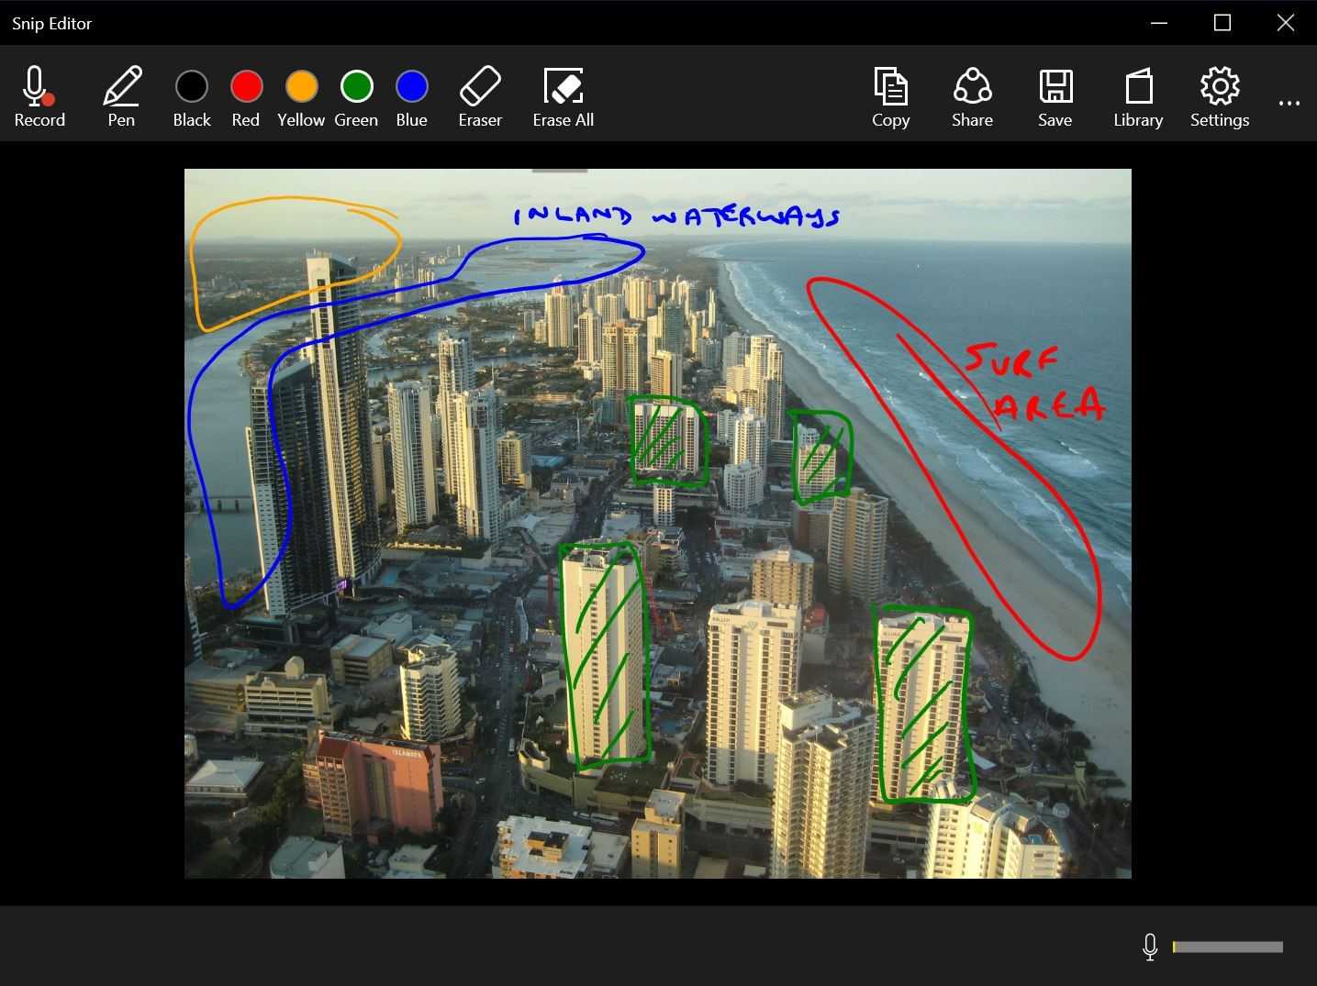This screenshot has height=986, width=1317.
Task: Click the microphone icon in bottom bar
Action: [x=1149, y=947]
